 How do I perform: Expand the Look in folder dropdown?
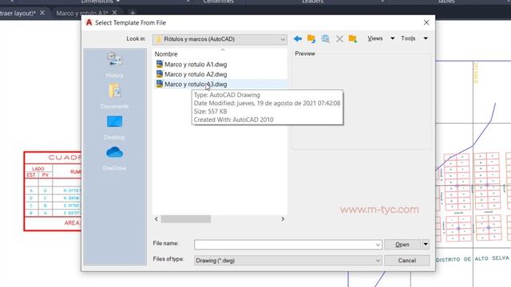pos(283,39)
